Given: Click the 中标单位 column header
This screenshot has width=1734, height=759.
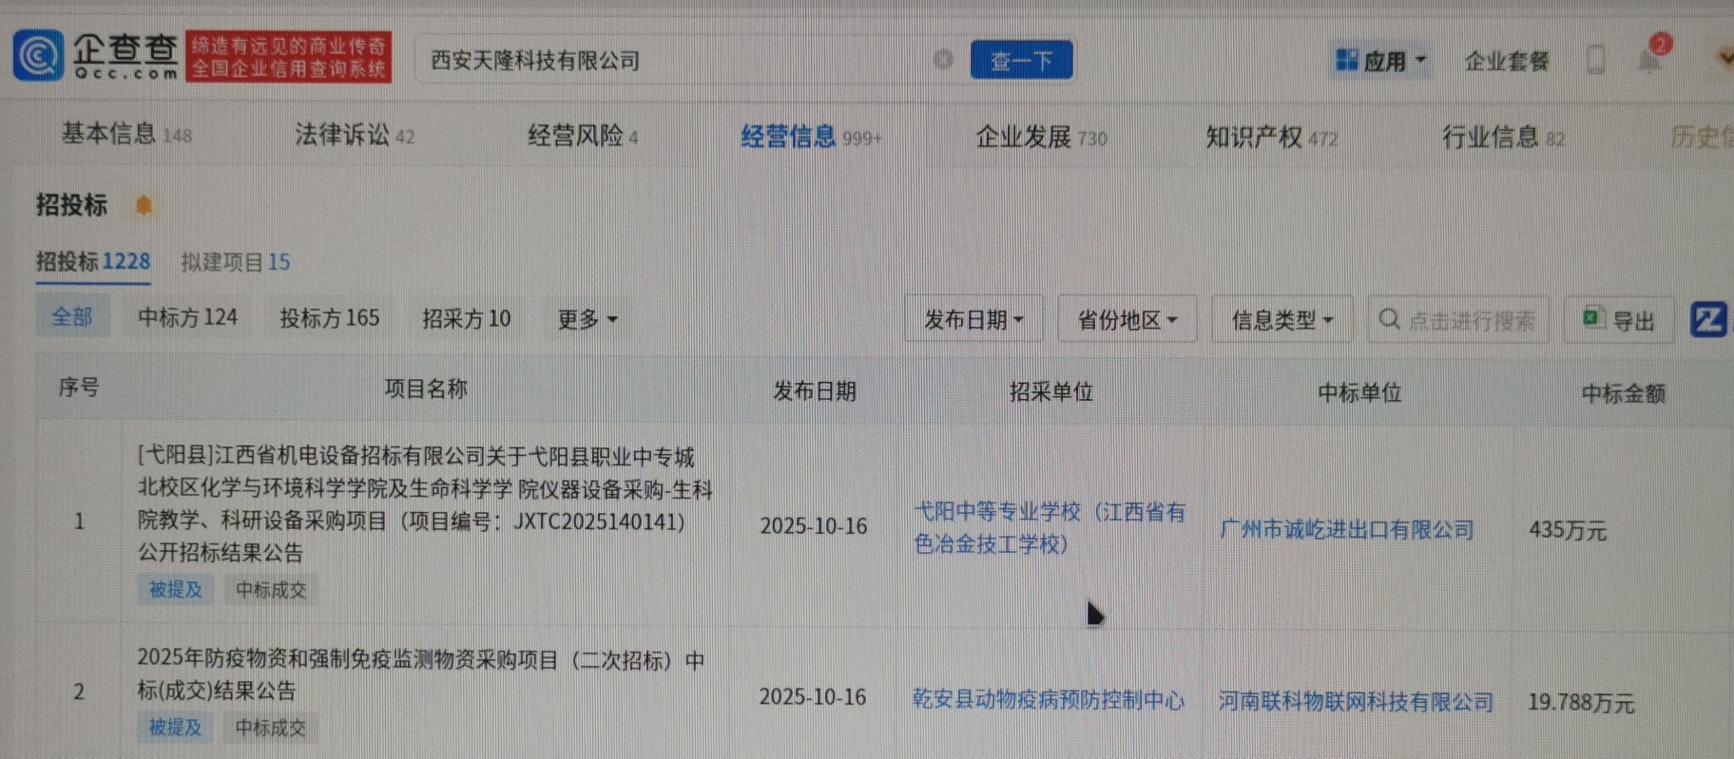Looking at the screenshot, I should [x=1359, y=392].
